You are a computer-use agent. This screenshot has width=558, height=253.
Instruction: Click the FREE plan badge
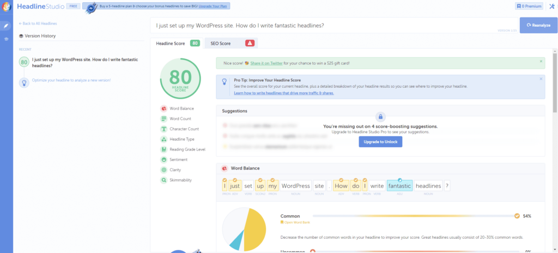pyautogui.click(x=73, y=6)
